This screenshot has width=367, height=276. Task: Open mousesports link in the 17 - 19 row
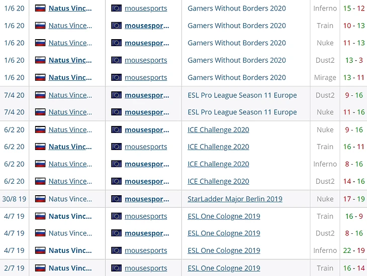[x=147, y=199]
